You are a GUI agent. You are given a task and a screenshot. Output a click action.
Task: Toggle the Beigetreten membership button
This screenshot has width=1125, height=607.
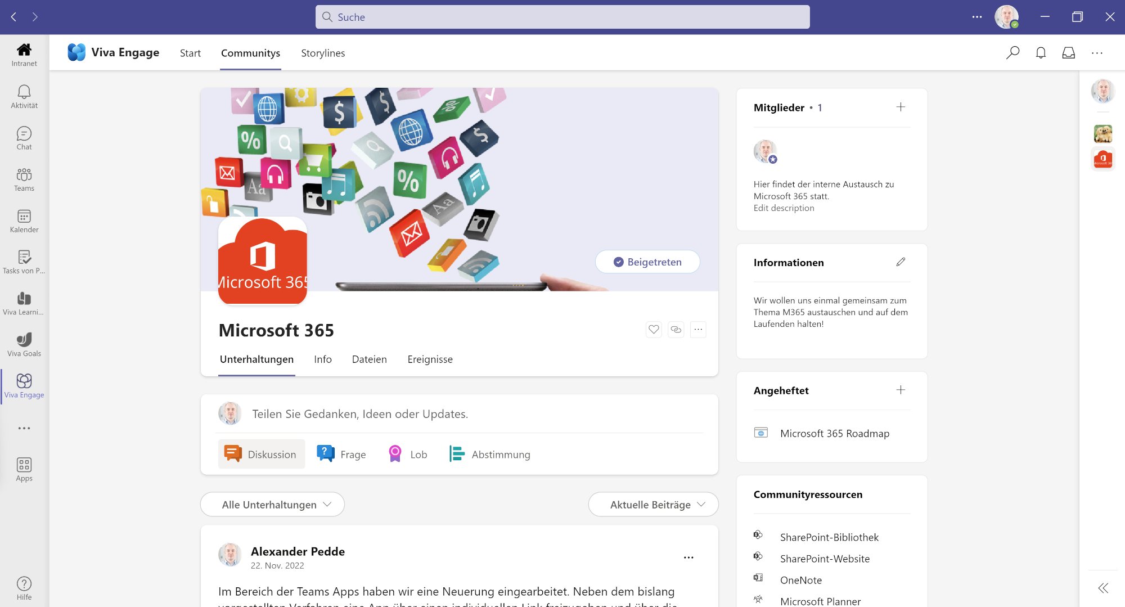(647, 262)
